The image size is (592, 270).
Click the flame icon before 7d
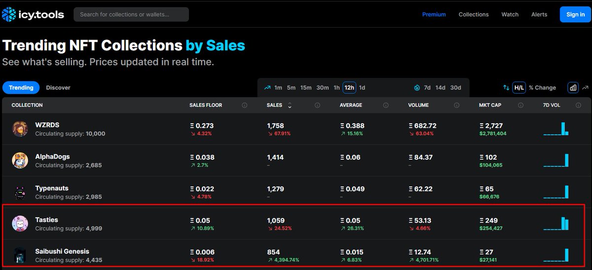[x=417, y=88]
